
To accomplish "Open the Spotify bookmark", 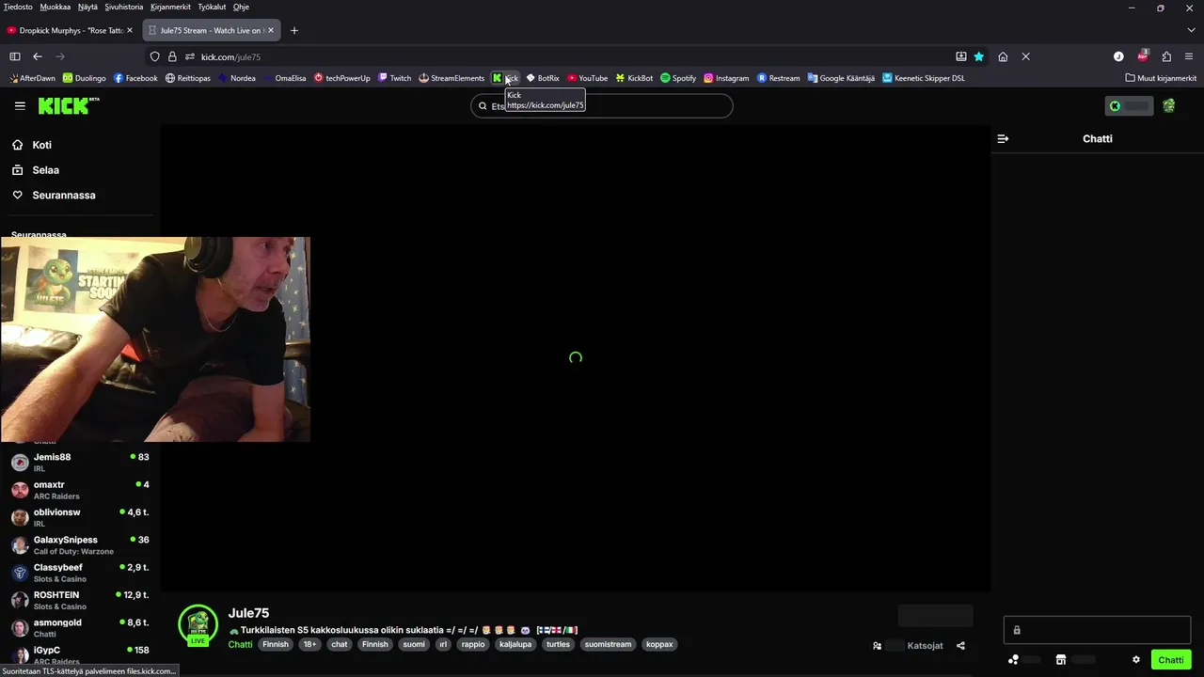I will click(678, 78).
